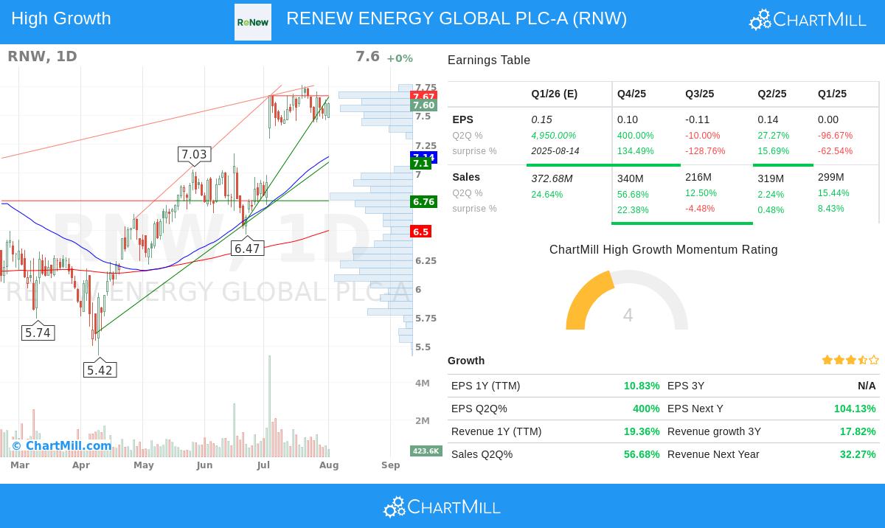This screenshot has height=528, width=885.
Task: Click the EPS 1Y (TTM) row label
Action: click(485, 386)
